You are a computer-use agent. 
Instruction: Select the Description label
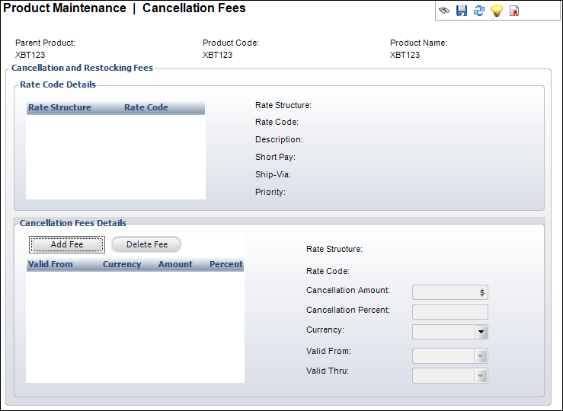tap(280, 139)
